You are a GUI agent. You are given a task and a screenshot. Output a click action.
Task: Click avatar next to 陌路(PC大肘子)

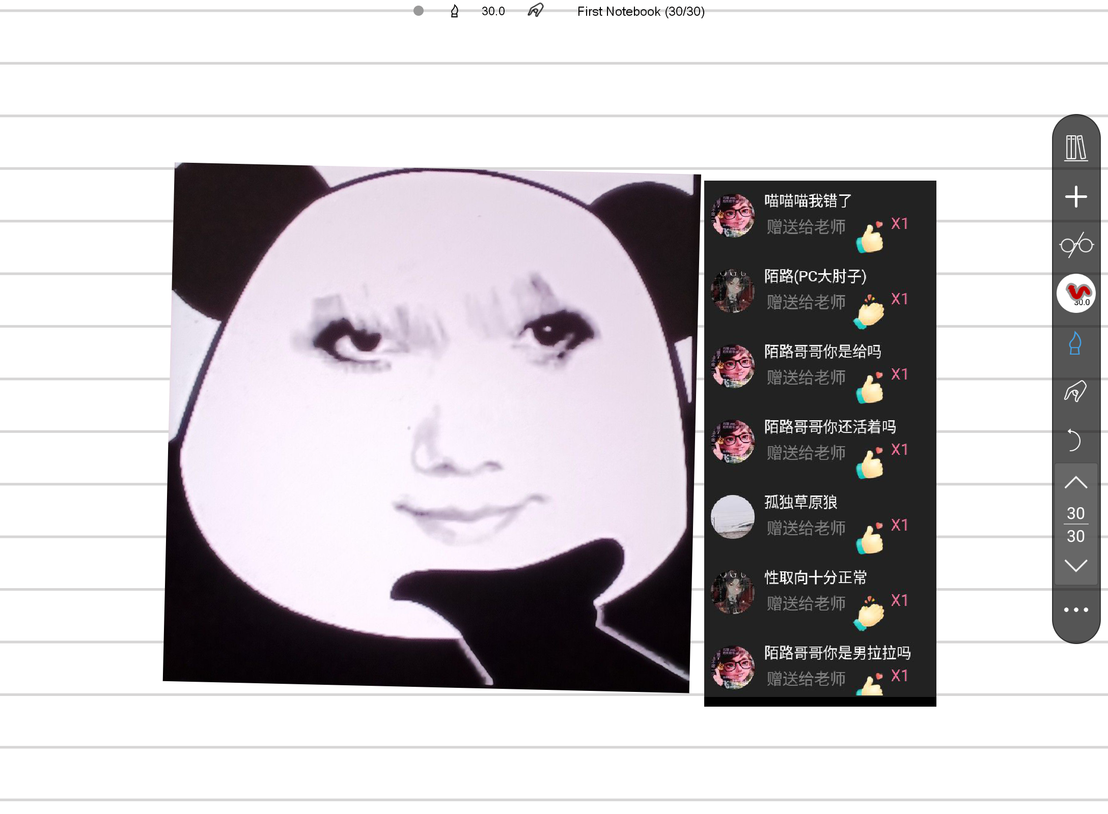click(733, 291)
